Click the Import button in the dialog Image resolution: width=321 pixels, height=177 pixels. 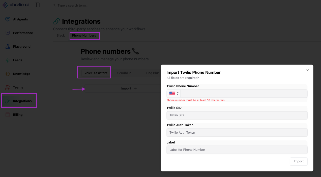coord(299,161)
